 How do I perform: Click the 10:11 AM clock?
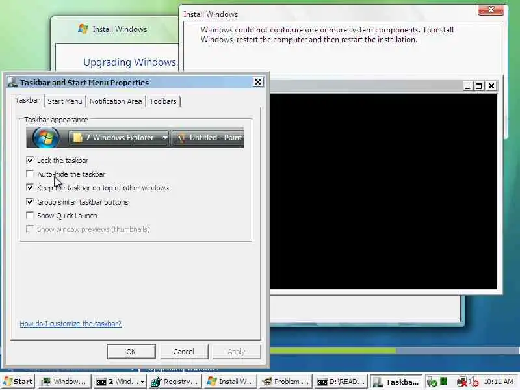point(499,382)
